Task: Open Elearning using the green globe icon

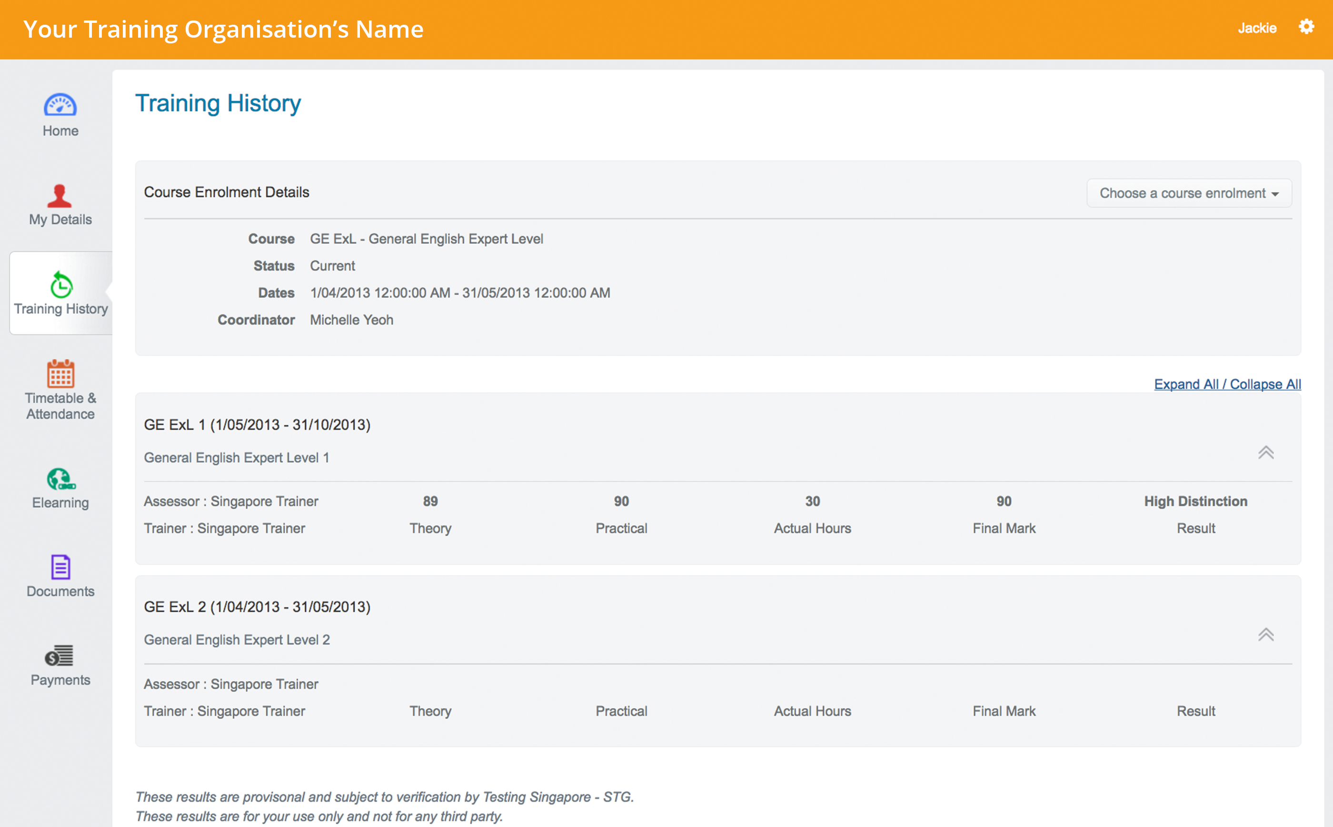Action: [x=60, y=481]
